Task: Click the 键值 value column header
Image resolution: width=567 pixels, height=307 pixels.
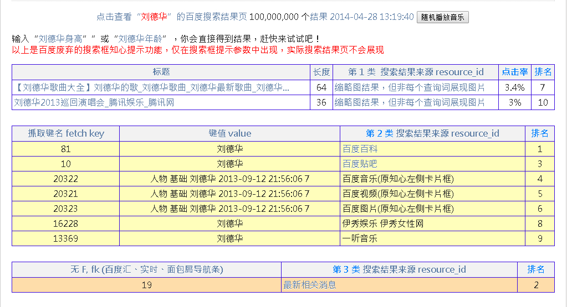Action: 229,133
